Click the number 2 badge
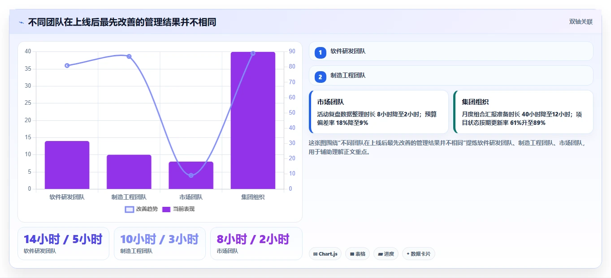 tap(320, 77)
